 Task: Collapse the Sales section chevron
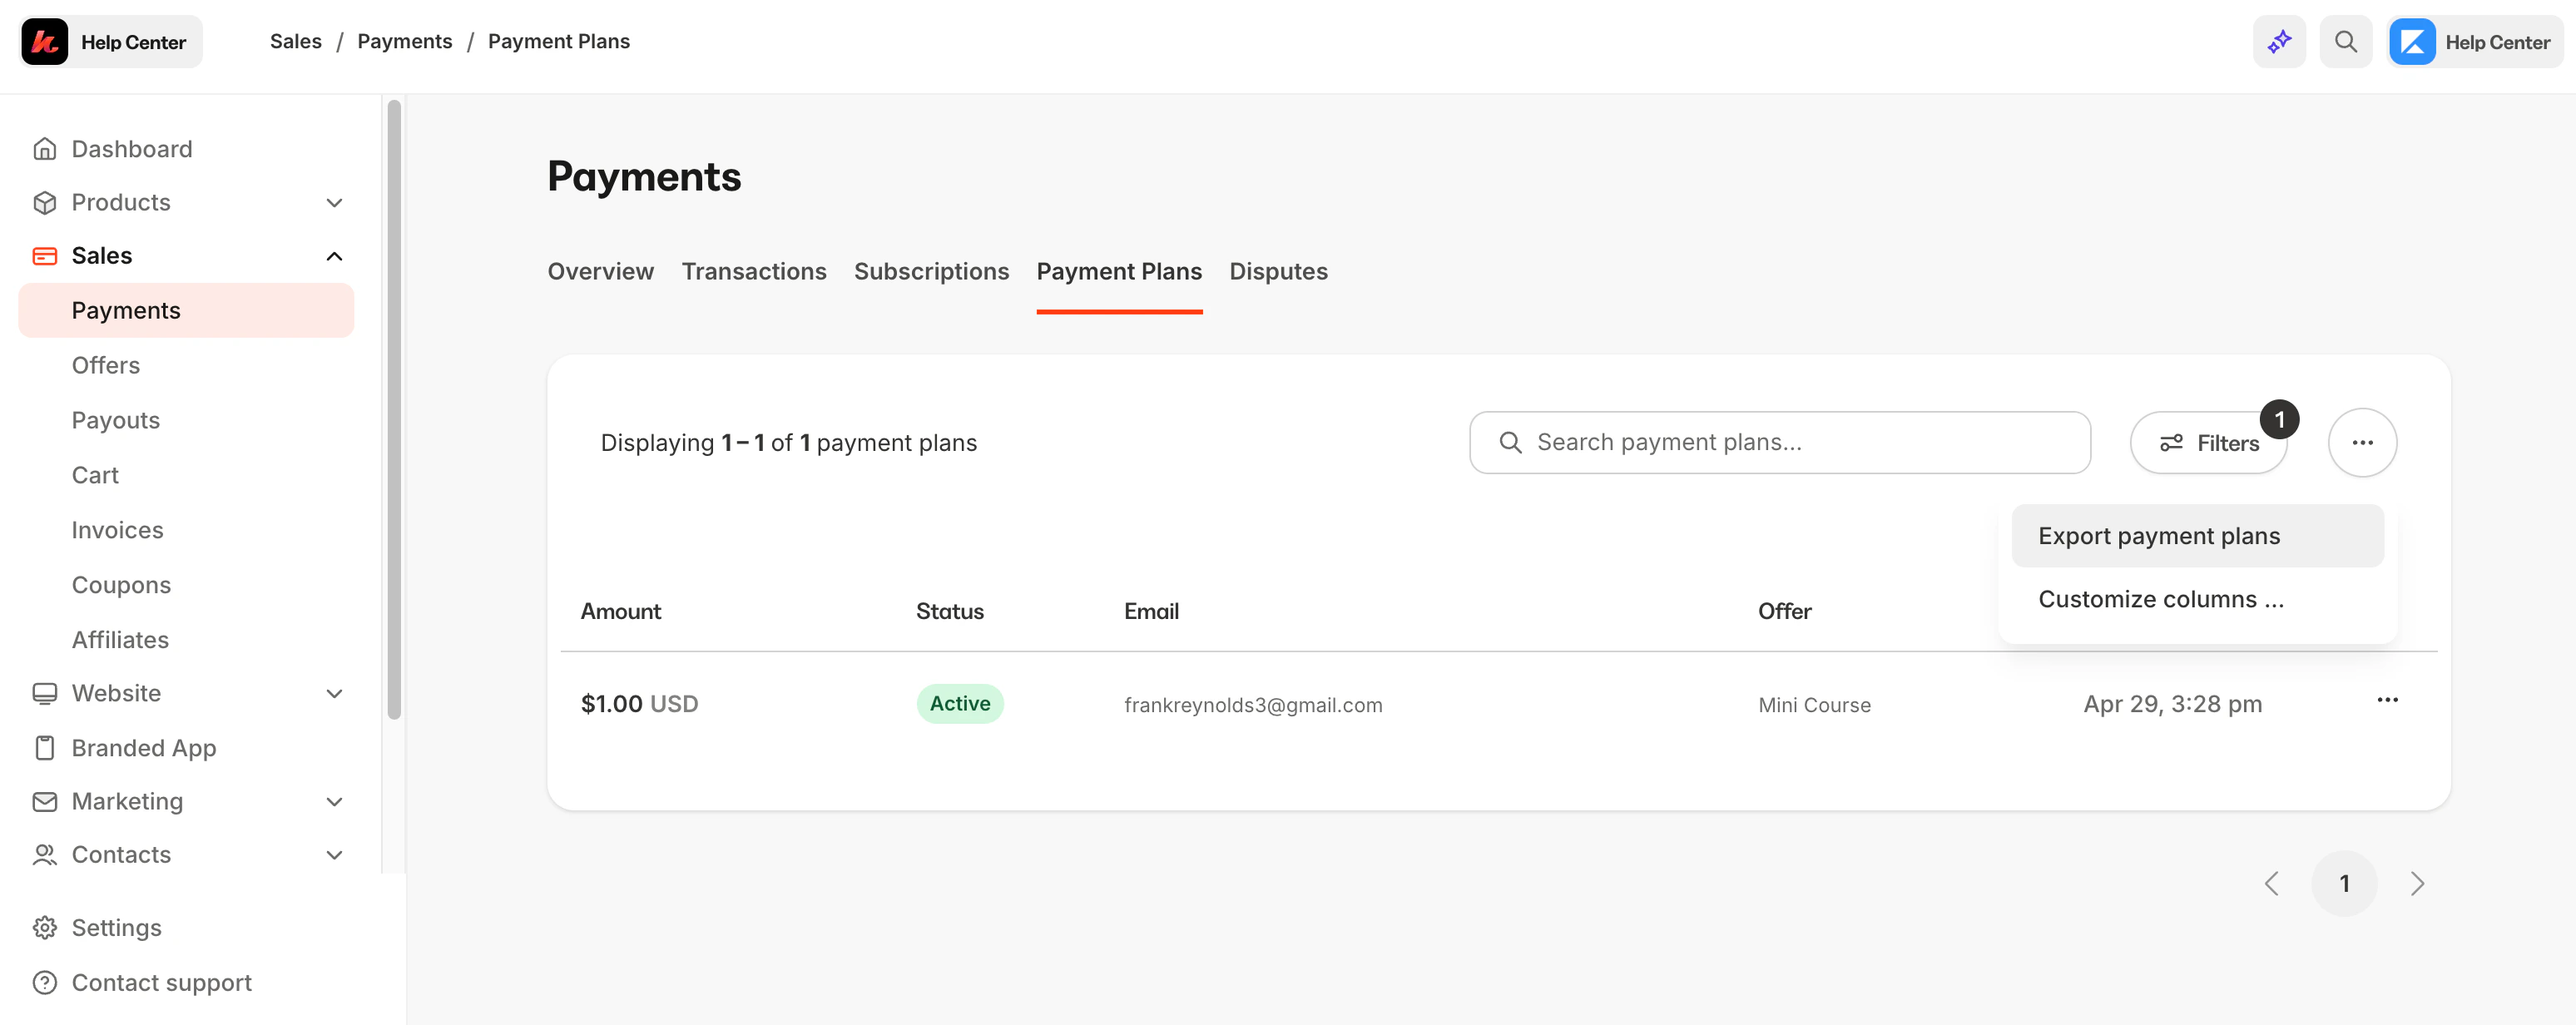click(x=335, y=255)
